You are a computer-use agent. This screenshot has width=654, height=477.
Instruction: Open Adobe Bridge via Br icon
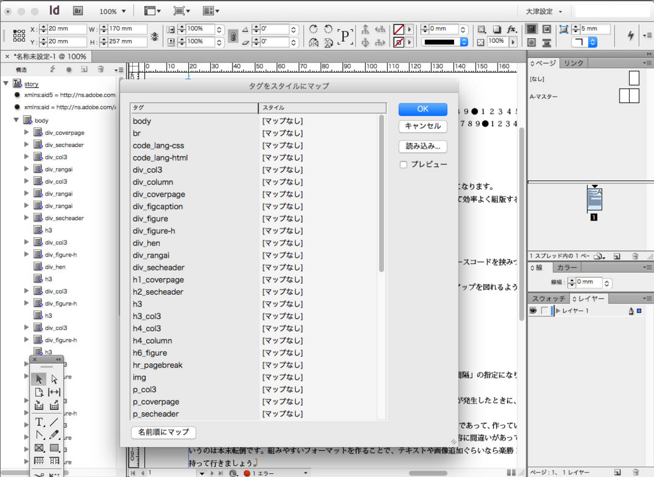[78, 11]
